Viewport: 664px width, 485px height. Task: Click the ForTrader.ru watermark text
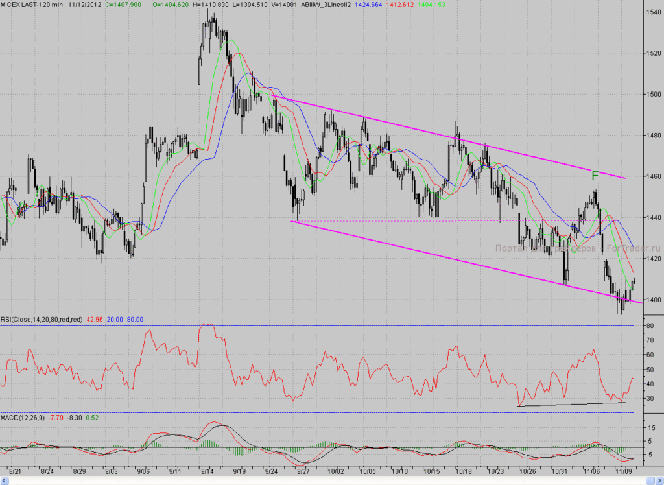[634, 248]
